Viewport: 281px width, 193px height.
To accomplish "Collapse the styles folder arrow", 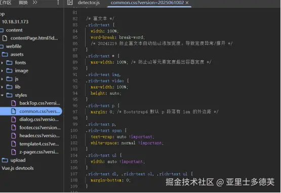I will pyautogui.click(x=2, y=95).
